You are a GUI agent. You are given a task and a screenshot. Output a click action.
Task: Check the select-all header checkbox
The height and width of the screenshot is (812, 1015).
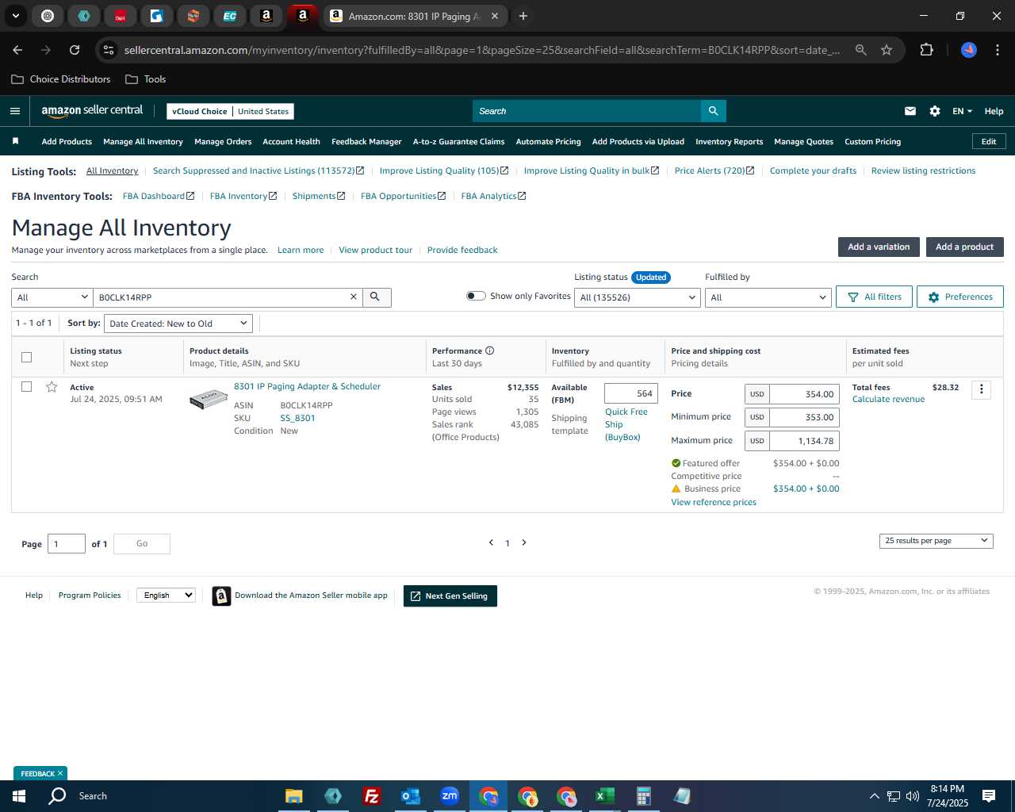coord(26,357)
